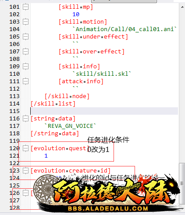Click the skill/skill.skl path text
185x215 pixels.
tap(102, 74)
